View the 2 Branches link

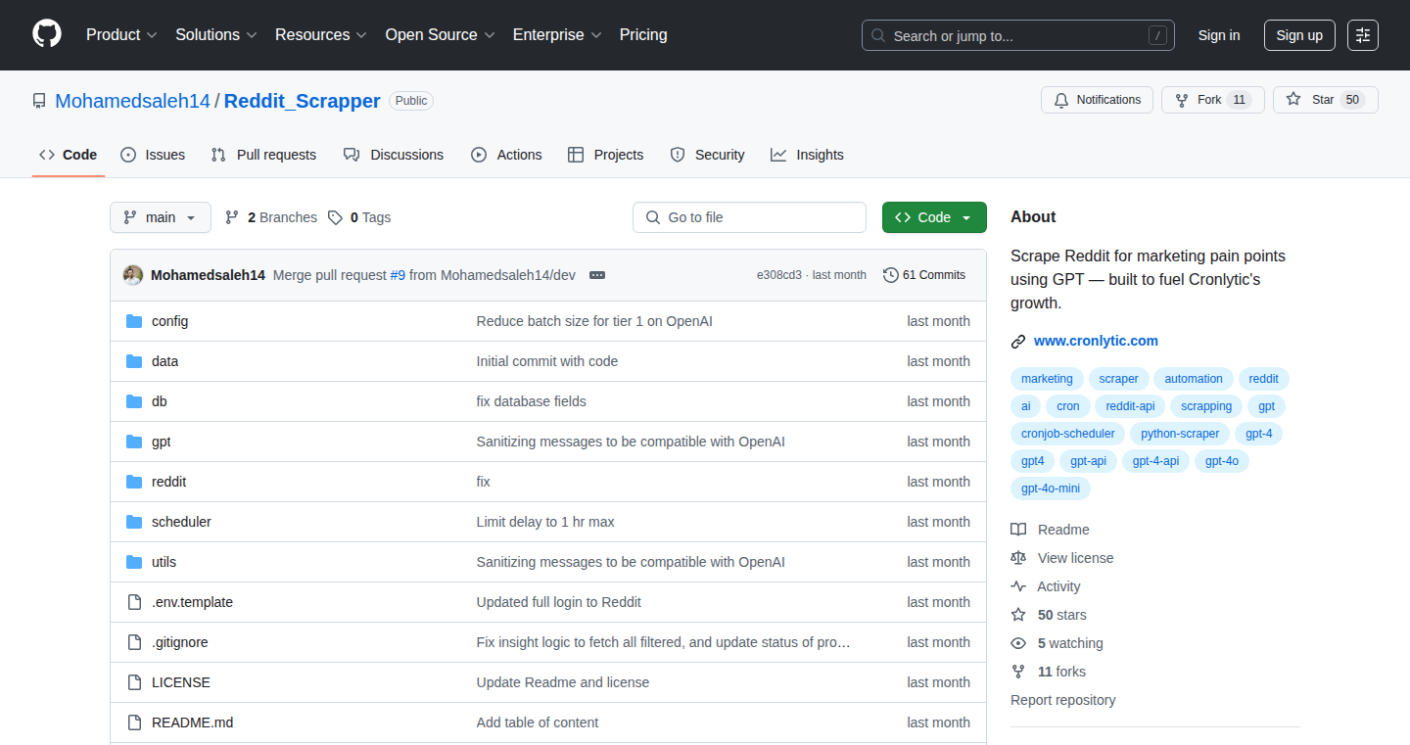point(271,217)
